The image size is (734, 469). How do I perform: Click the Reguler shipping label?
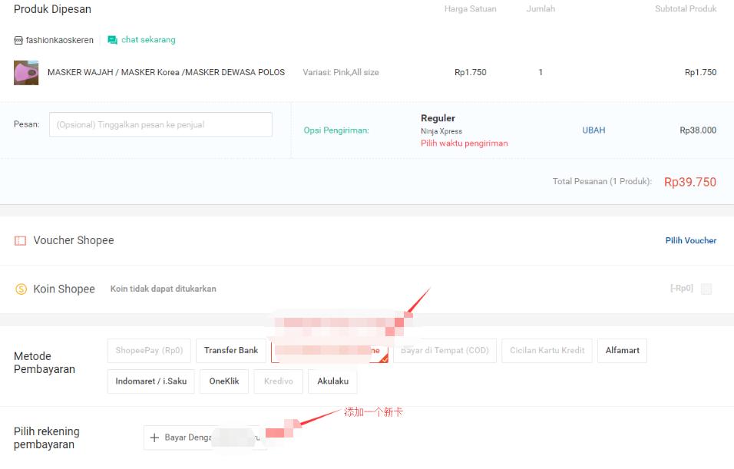(438, 118)
